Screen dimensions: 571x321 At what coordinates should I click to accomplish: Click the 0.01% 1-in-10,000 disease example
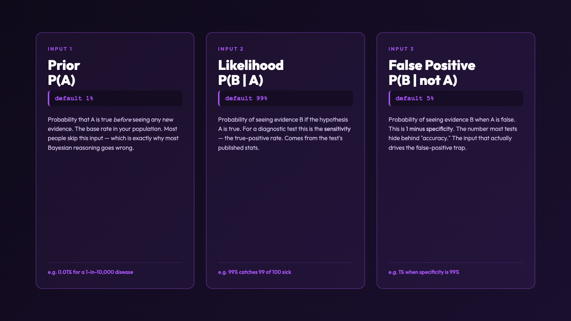(91, 272)
